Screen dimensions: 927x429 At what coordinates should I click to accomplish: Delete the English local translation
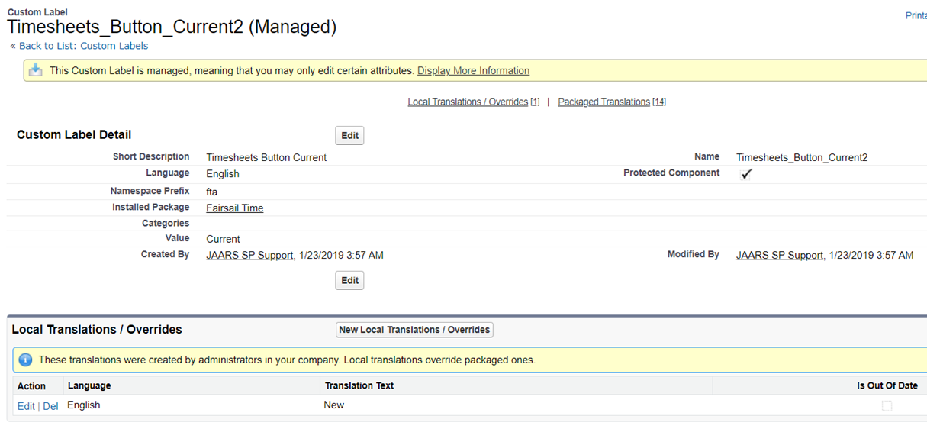coord(50,406)
